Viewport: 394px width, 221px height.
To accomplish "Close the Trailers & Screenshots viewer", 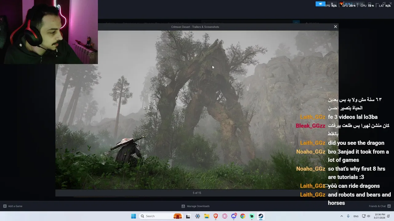I will pos(336,27).
